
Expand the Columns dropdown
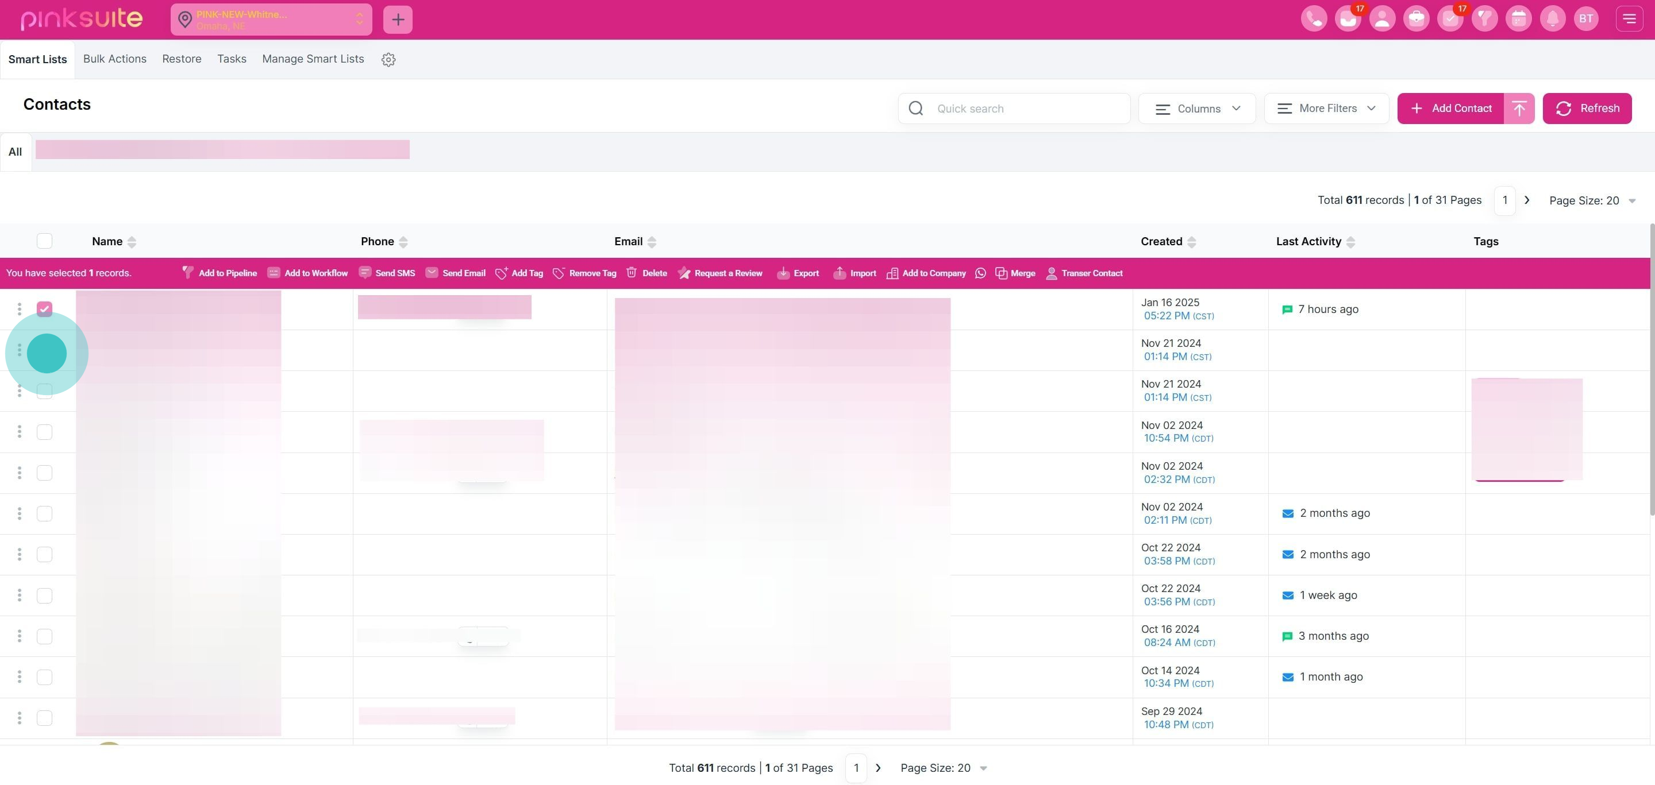click(x=1197, y=109)
